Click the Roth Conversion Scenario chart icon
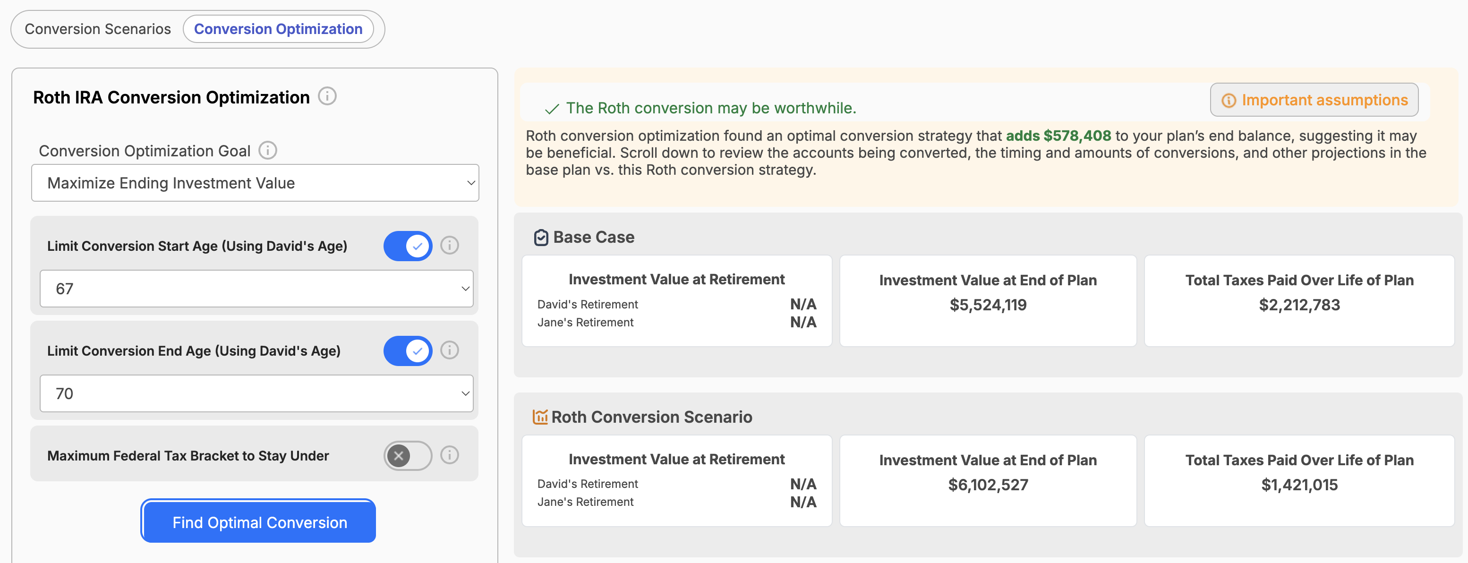Screen dimensions: 1468x563 coord(540,417)
